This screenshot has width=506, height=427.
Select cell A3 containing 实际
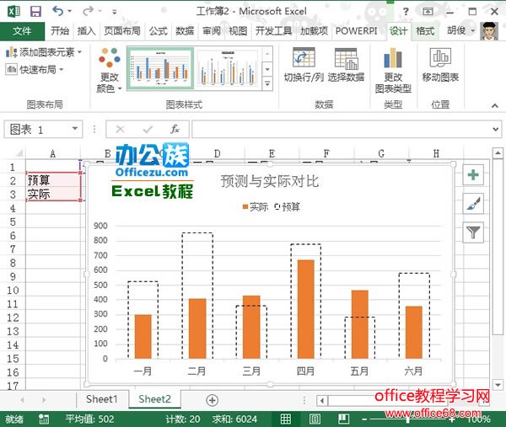pos(53,194)
